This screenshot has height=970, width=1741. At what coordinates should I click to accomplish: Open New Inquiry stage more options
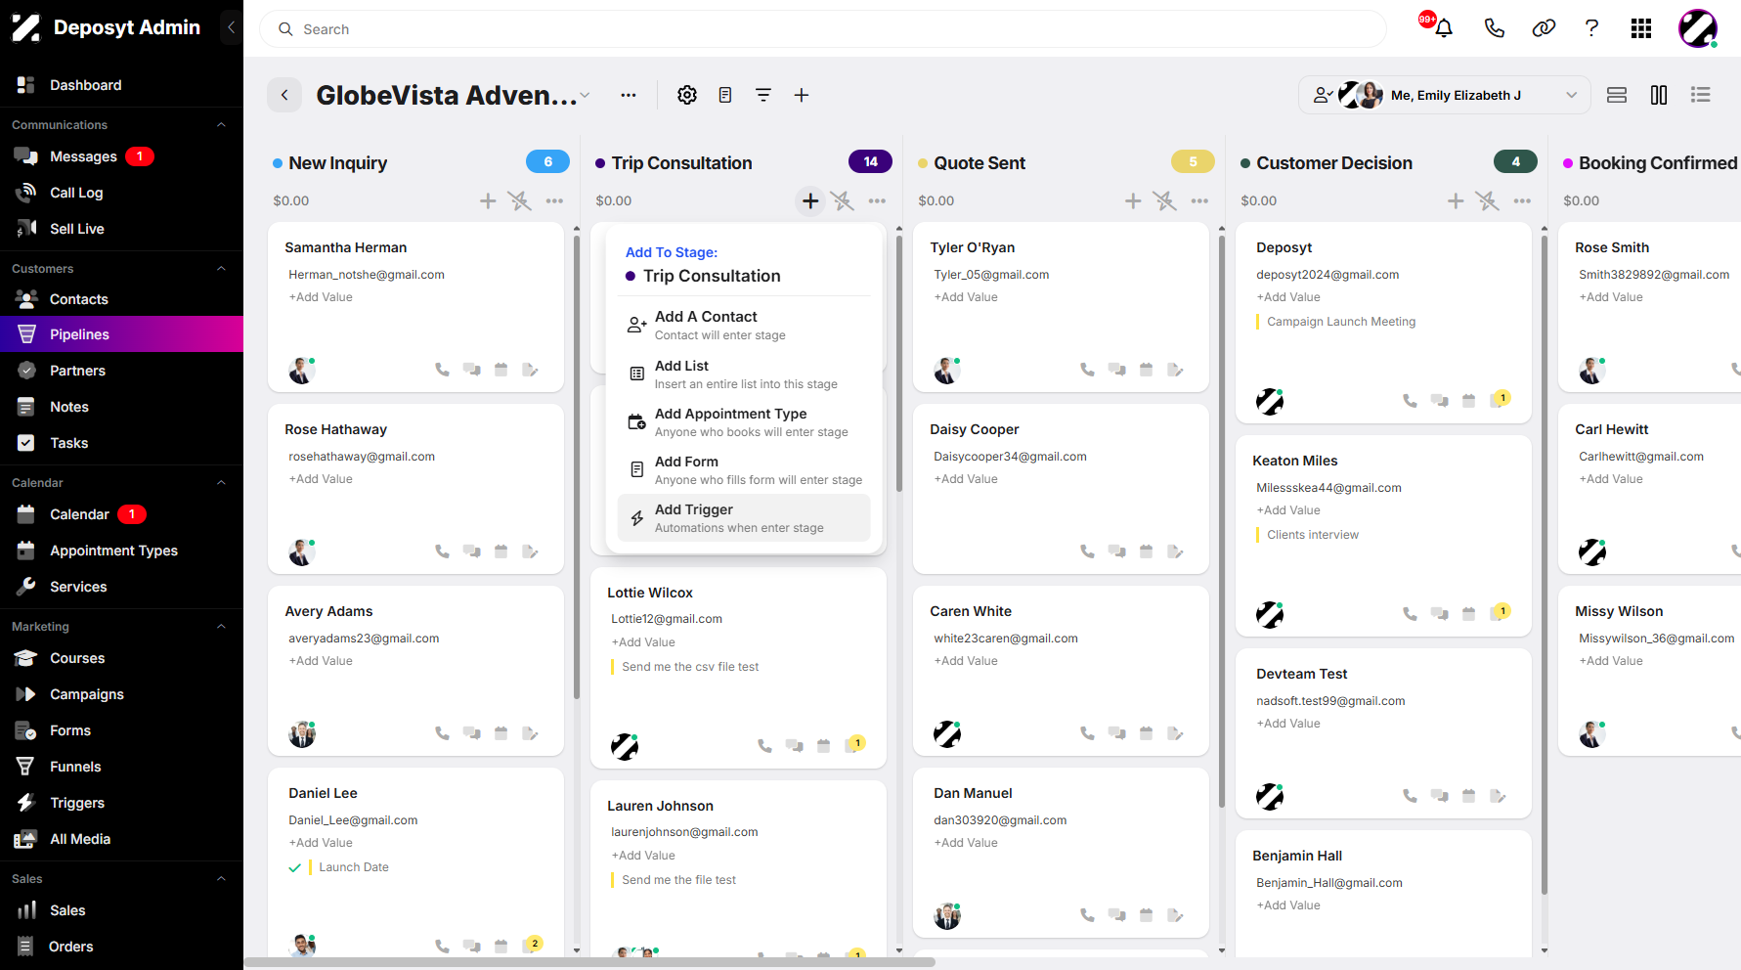pyautogui.click(x=554, y=200)
